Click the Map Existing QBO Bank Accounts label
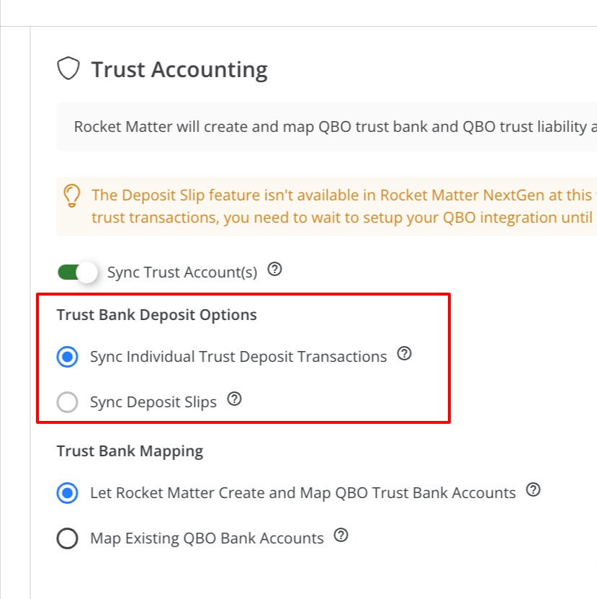Screen dimensions: 597x599 (x=207, y=538)
